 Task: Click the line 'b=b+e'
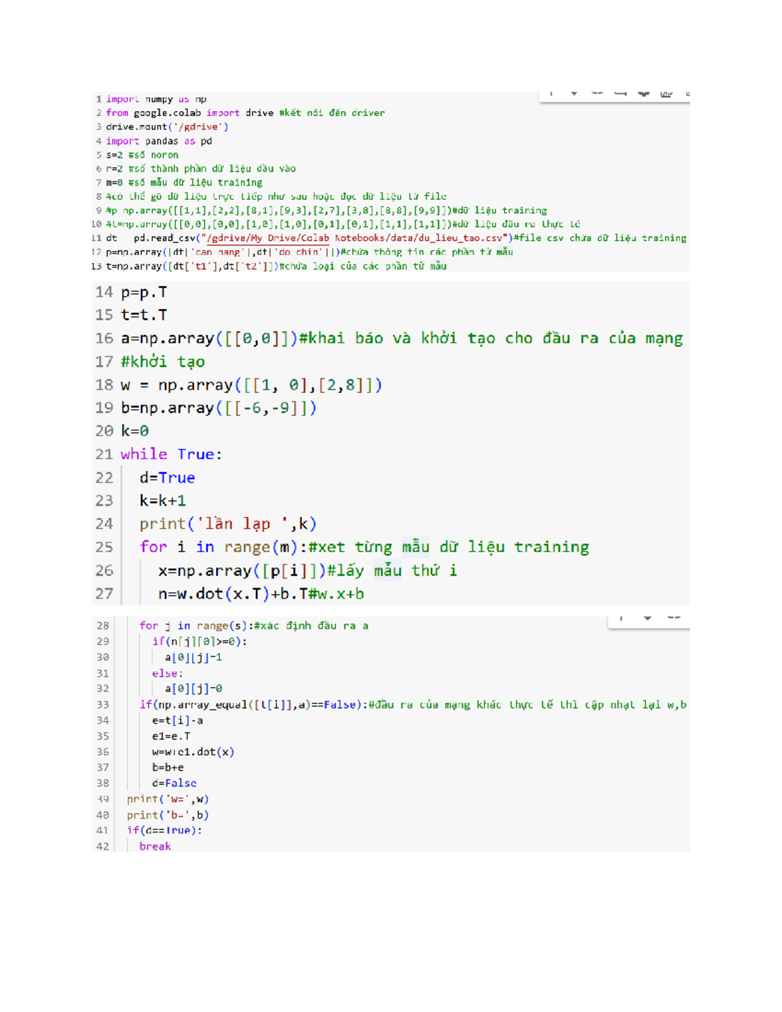[168, 768]
